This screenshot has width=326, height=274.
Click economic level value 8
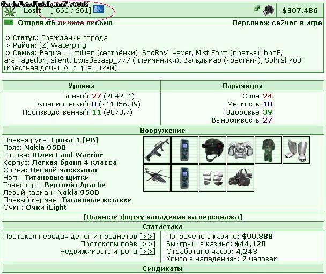94,104
